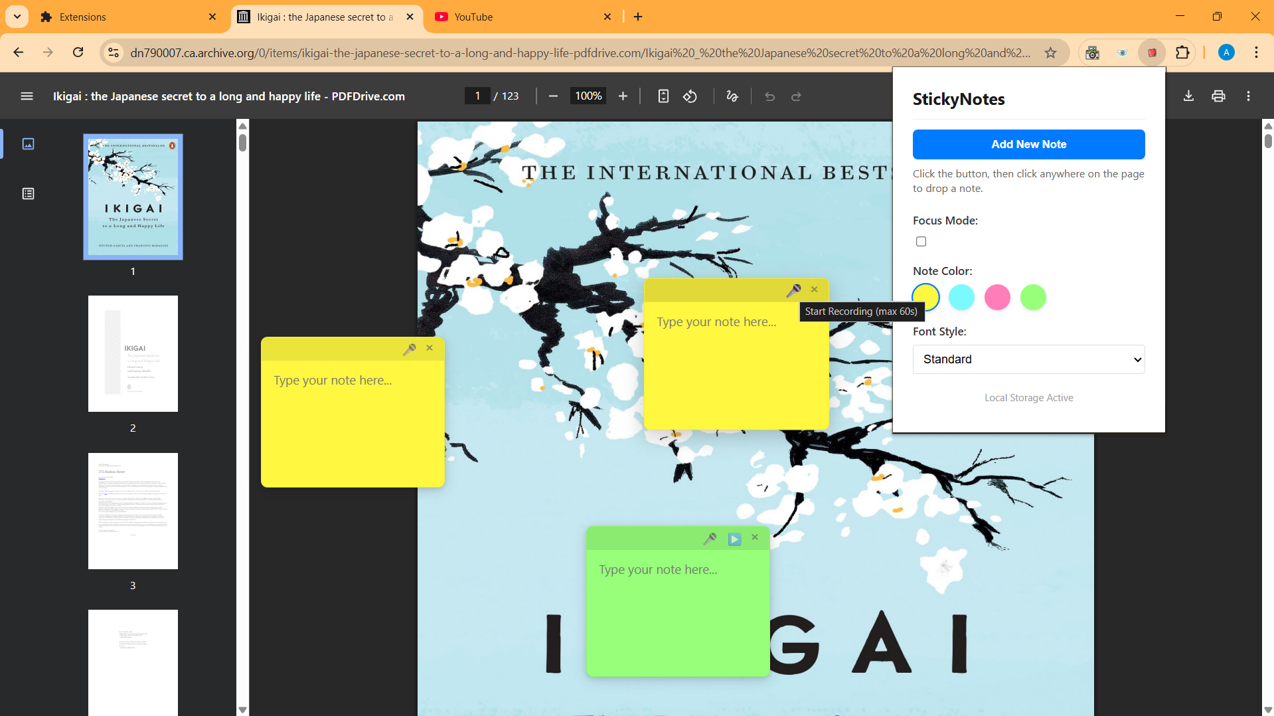Image resolution: width=1274 pixels, height=716 pixels.
Task: Click the PDF page number field
Action: click(477, 96)
